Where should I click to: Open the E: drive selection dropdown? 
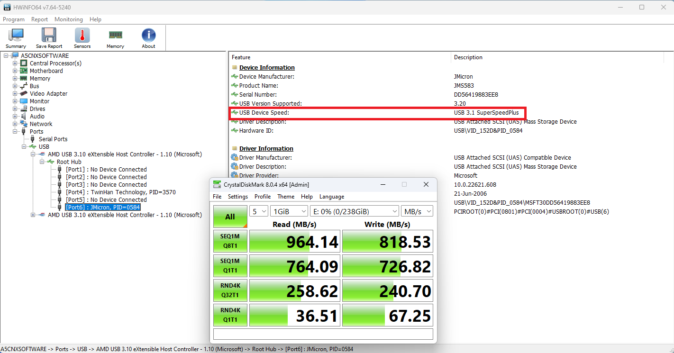pyautogui.click(x=354, y=211)
